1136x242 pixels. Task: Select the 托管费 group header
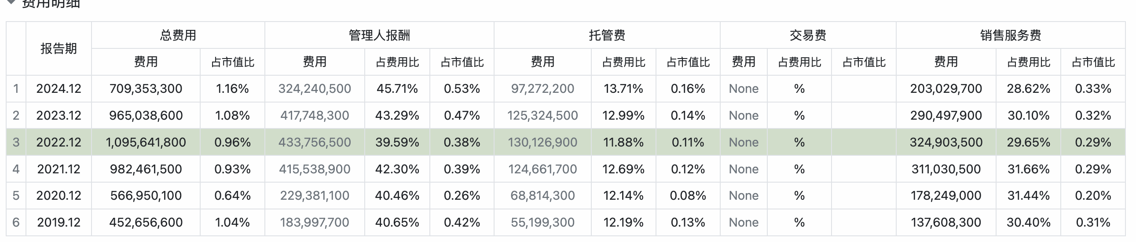pos(607,35)
